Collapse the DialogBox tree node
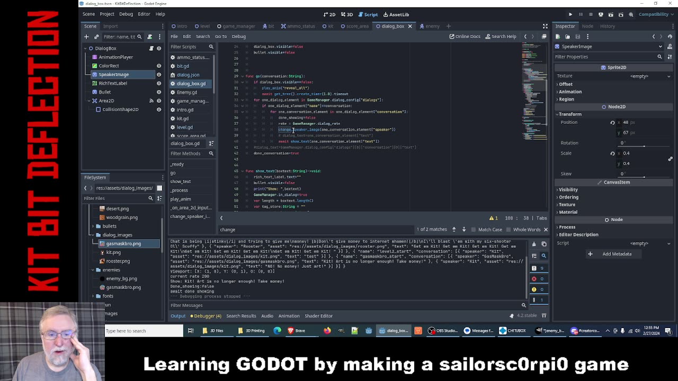This screenshot has height=381, width=678. 84,48
